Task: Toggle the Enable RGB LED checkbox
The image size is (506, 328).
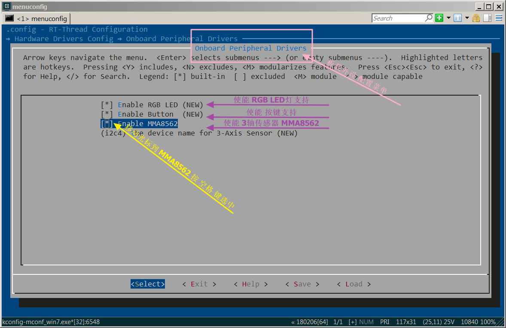Action: [x=107, y=105]
